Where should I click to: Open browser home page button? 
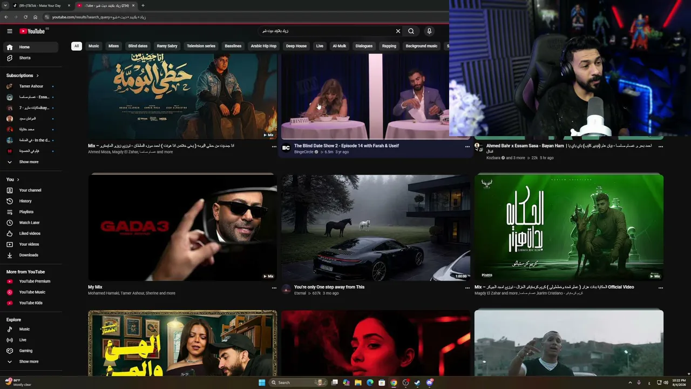pyautogui.click(x=35, y=17)
